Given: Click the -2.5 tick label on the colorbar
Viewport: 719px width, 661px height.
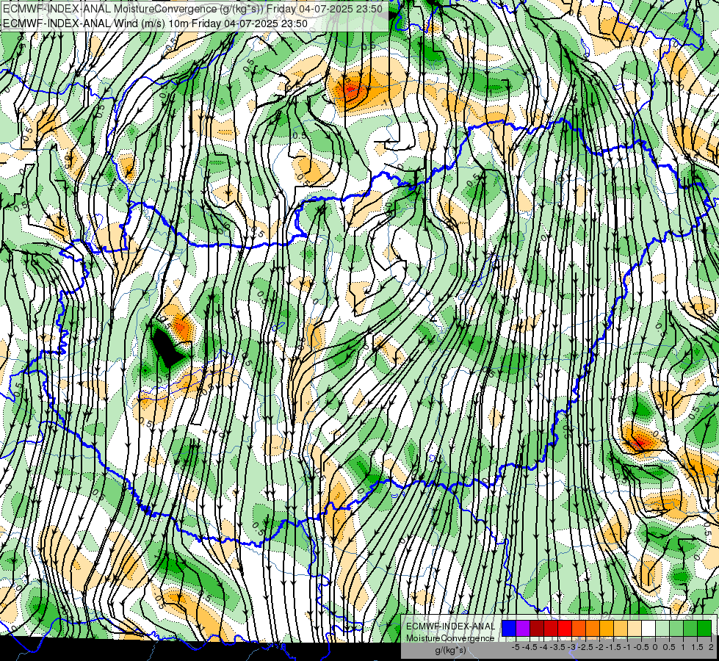Looking at the screenshot, I should click(x=585, y=647).
